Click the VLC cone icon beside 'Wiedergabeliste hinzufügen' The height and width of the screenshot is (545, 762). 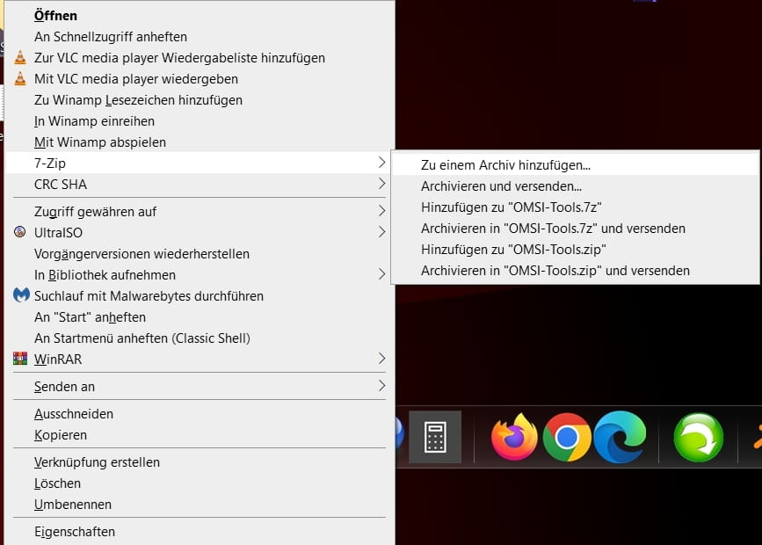20,58
